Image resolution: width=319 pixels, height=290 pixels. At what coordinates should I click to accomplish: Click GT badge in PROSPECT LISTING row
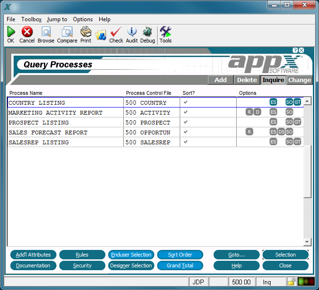pos(297,122)
